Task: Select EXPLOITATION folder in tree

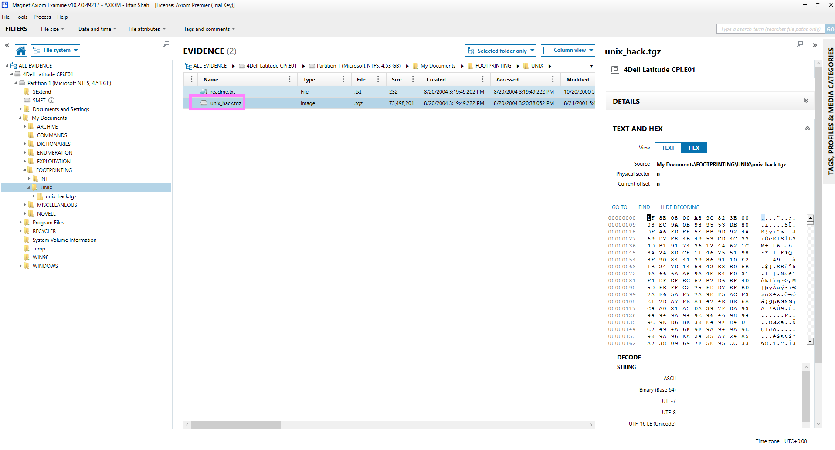Action: [x=54, y=161]
